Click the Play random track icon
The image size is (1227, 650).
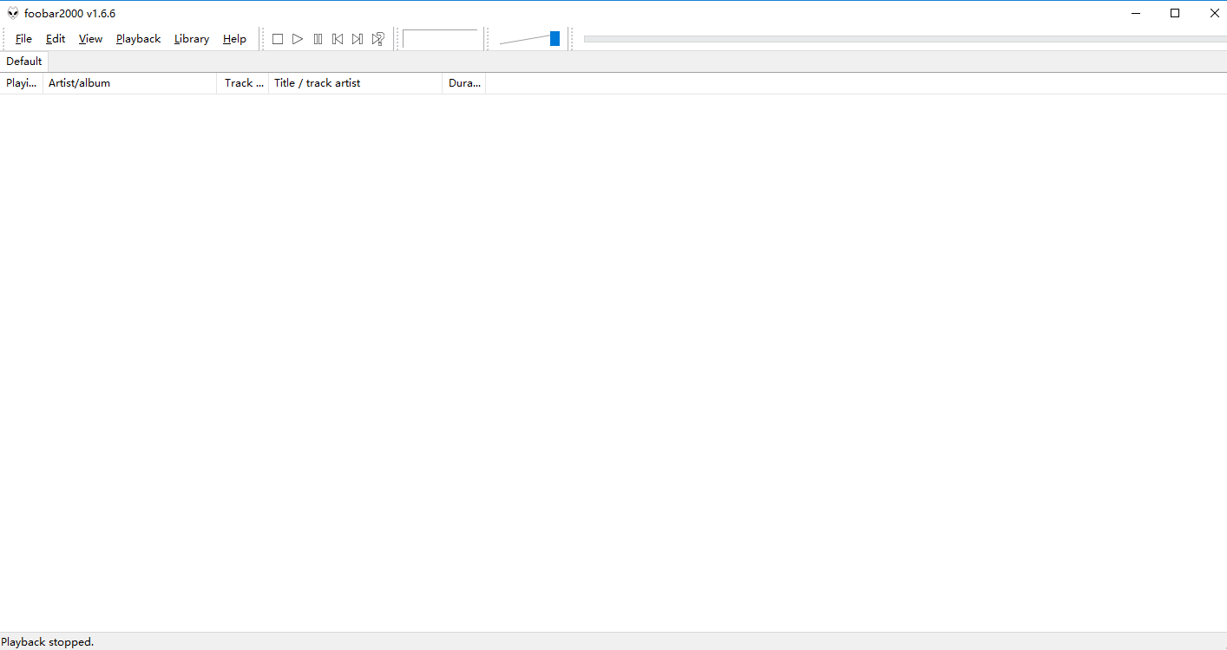click(377, 38)
